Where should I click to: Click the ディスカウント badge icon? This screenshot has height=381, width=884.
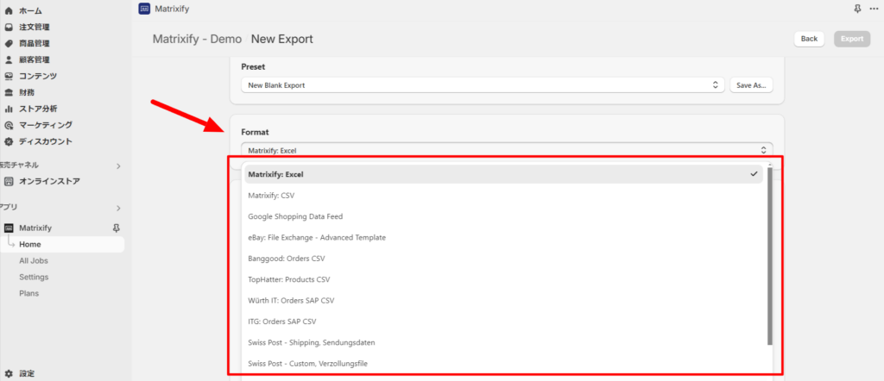(x=9, y=141)
